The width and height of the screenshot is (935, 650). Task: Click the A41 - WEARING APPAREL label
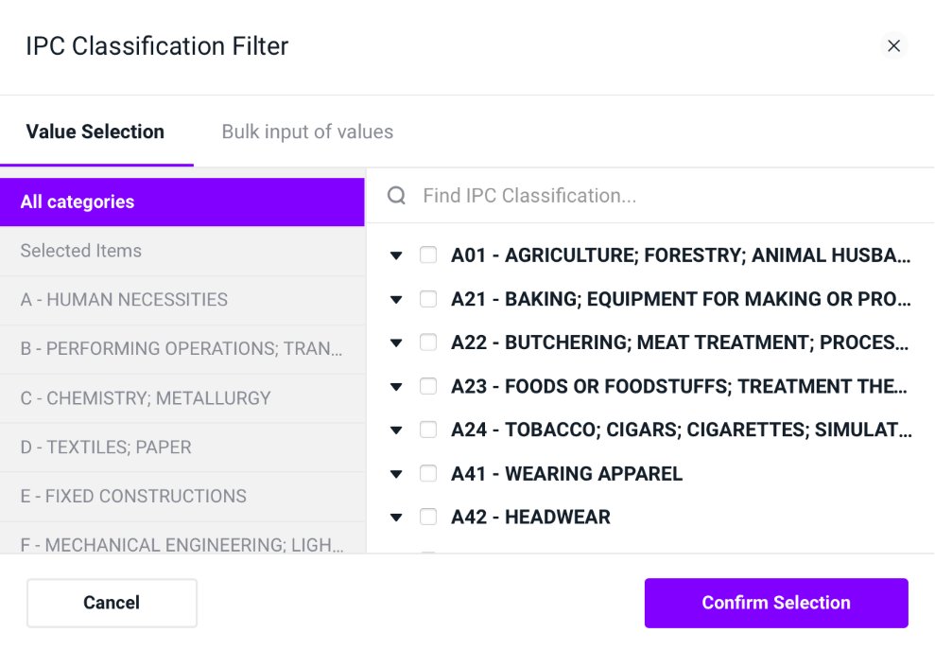(x=566, y=474)
